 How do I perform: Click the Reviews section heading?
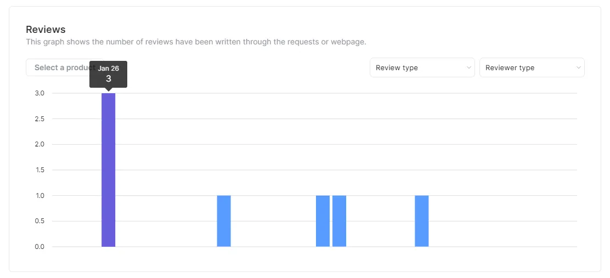pyautogui.click(x=46, y=30)
